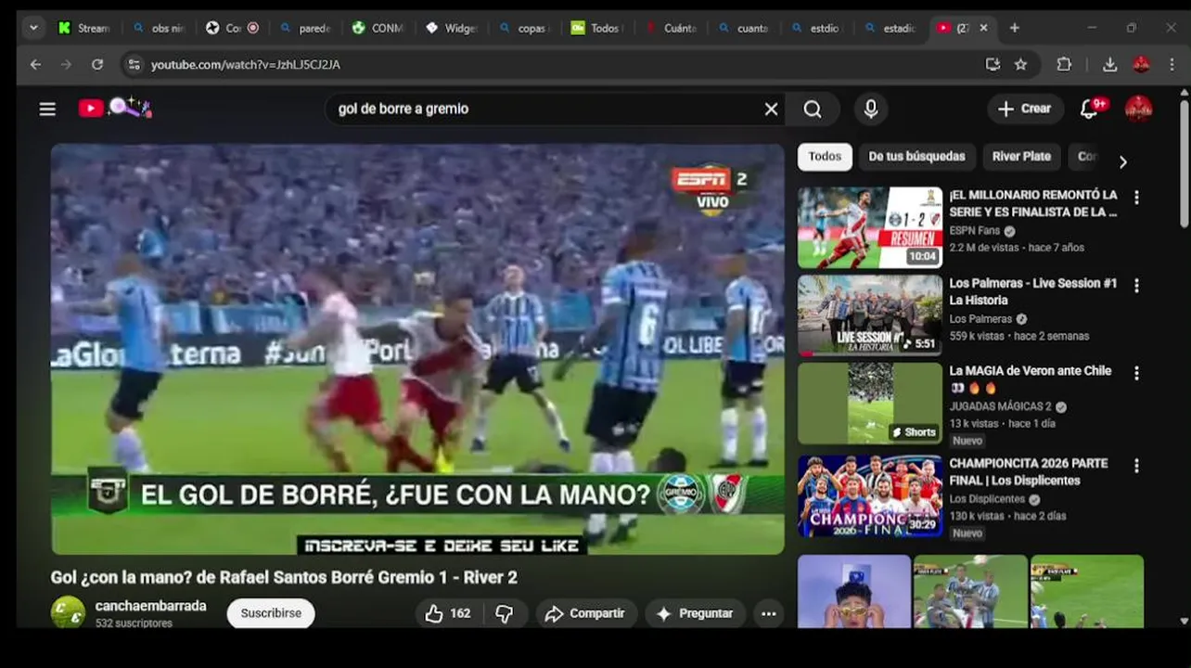Open Los Displicentes channel name
Screen dimensions: 1191x668
pos(989,499)
